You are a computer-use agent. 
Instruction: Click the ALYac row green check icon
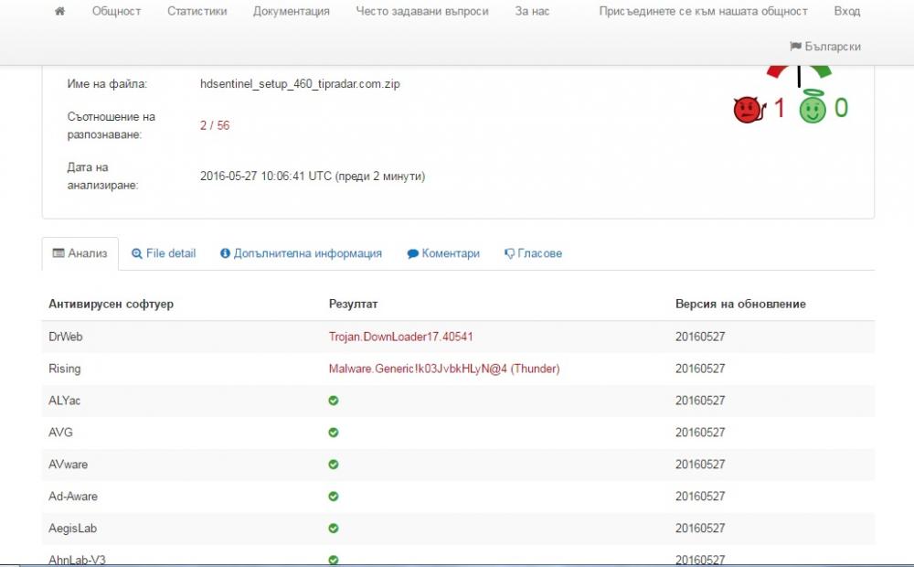point(334,401)
